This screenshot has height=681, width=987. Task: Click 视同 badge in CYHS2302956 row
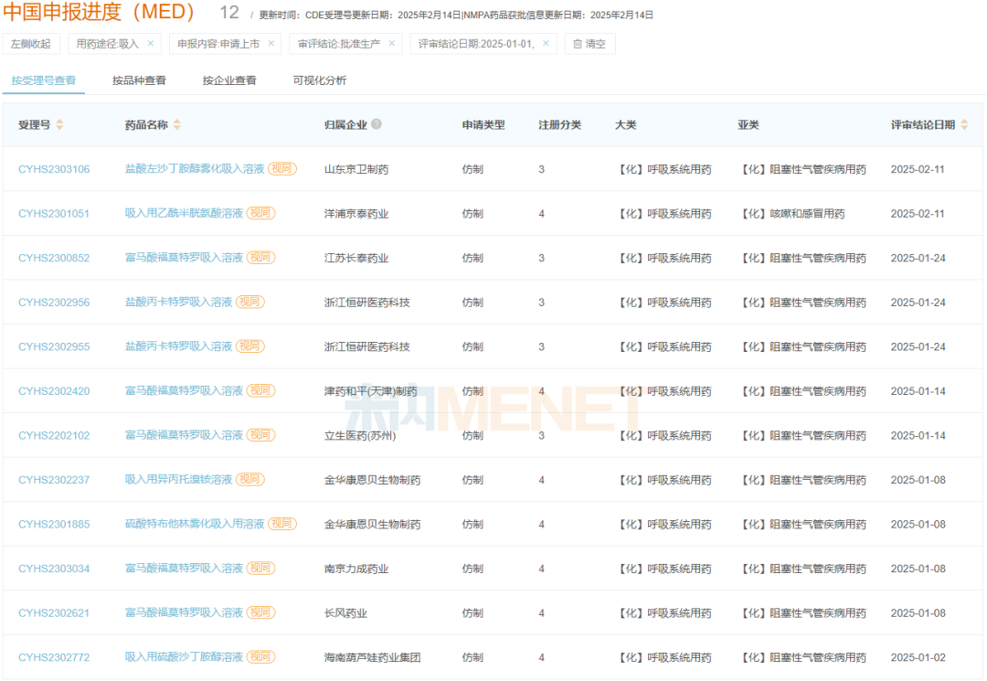pos(249,302)
